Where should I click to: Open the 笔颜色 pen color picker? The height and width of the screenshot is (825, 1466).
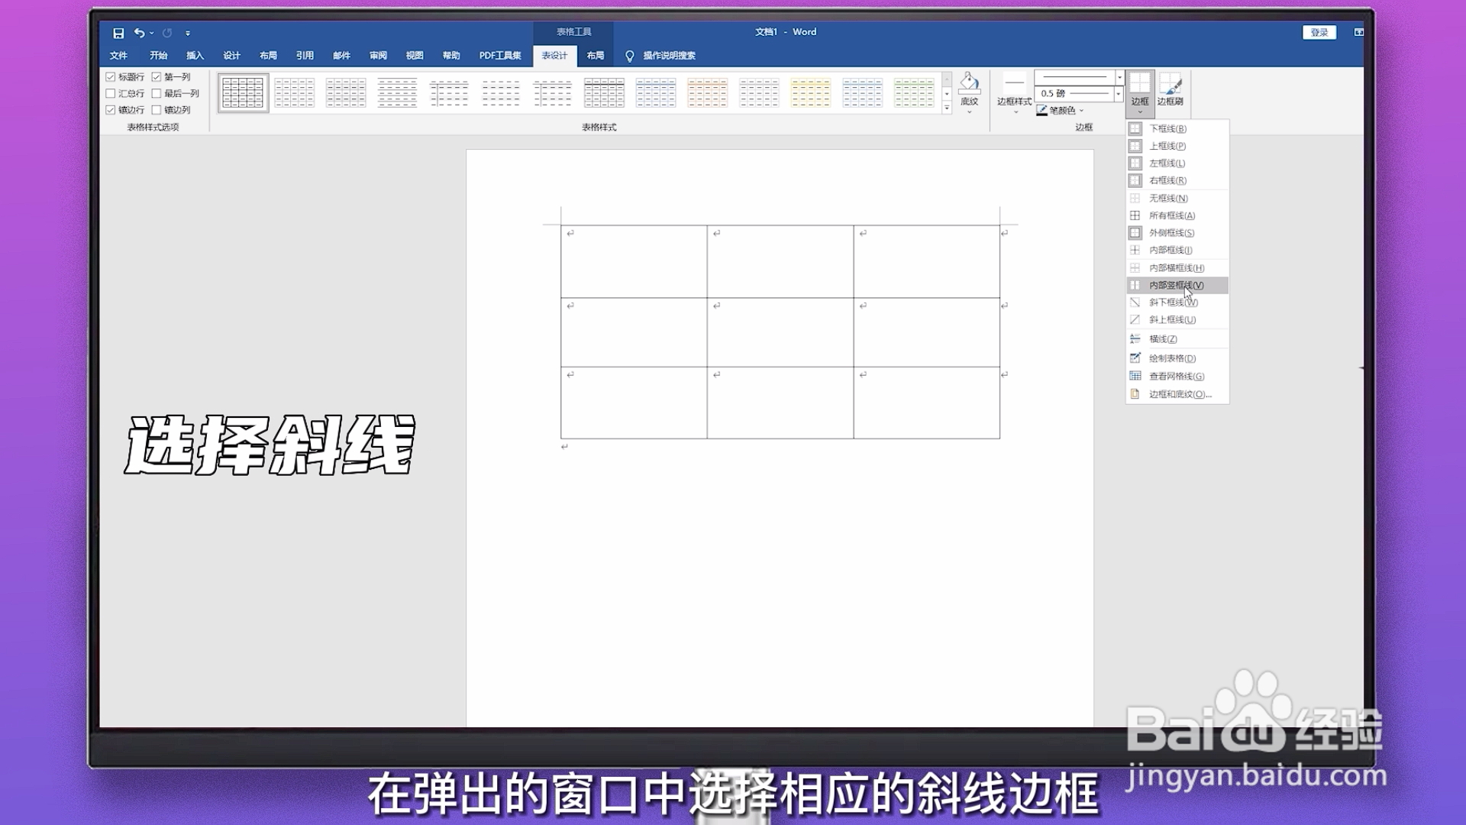pos(1060,111)
